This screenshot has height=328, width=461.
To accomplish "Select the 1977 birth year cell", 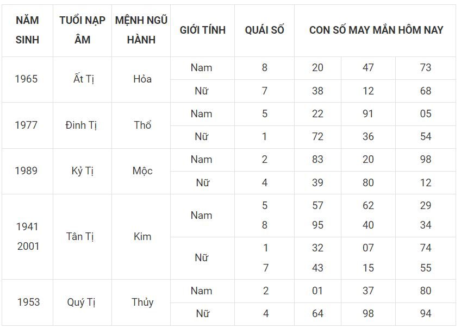I will [27, 125].
